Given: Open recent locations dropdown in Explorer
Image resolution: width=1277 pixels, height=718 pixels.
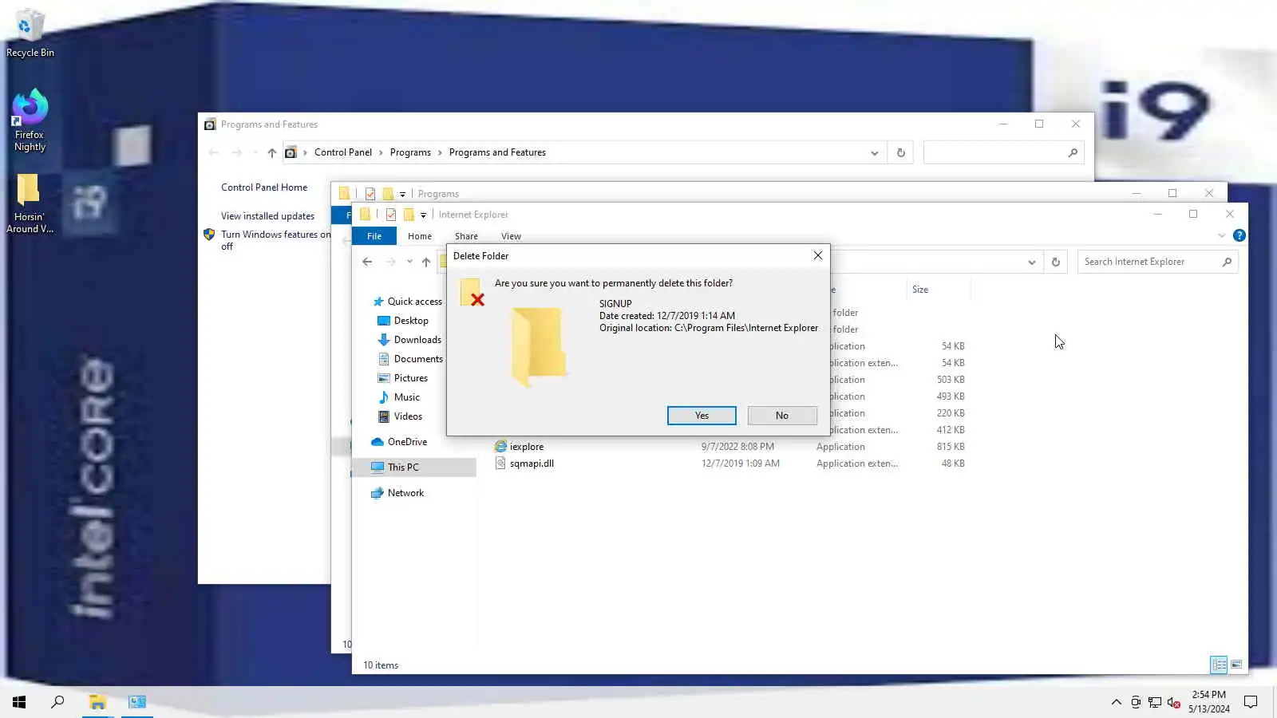Looking at the screenshot, I should pos(409,262).
